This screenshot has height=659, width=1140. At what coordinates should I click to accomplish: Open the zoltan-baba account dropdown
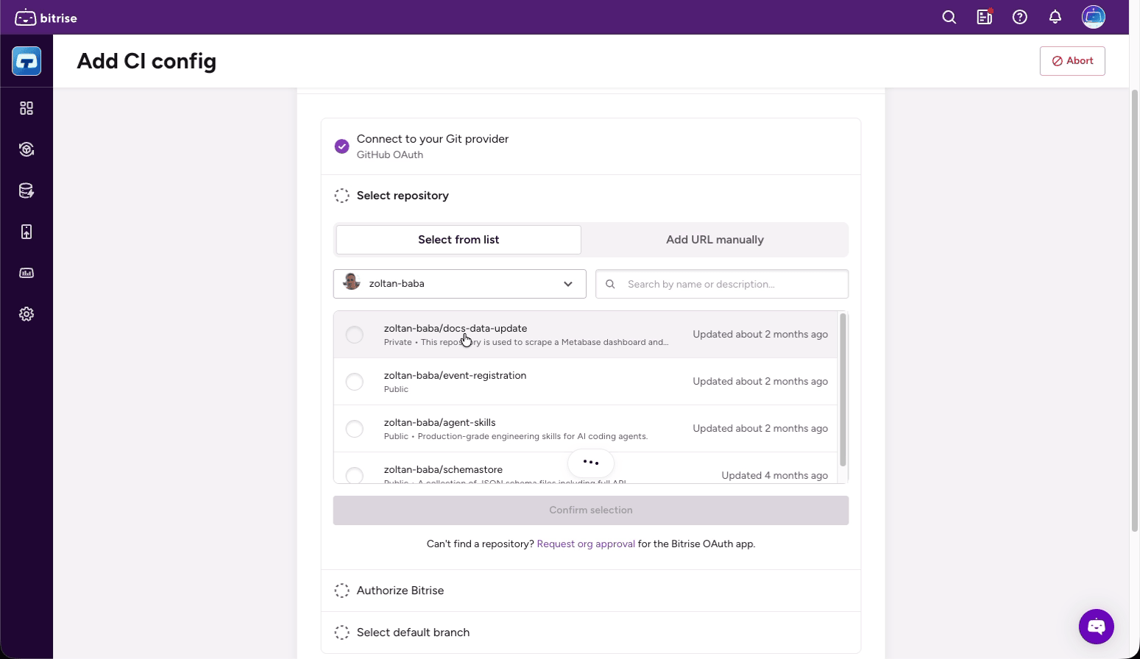tap(460, 284)
